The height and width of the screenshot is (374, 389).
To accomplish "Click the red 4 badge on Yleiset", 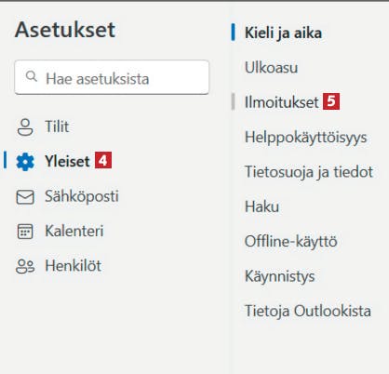I will coord(103,160).
